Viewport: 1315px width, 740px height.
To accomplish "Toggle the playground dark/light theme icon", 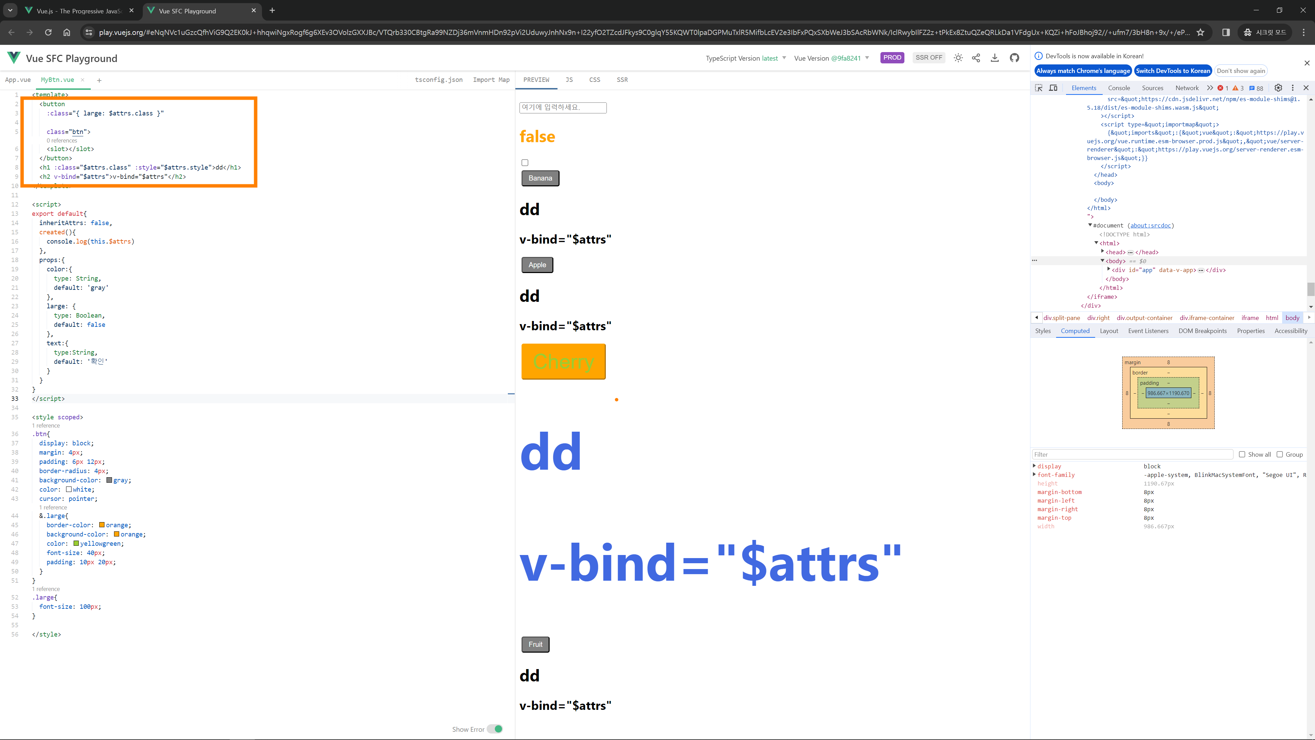I will coord(958,58).
